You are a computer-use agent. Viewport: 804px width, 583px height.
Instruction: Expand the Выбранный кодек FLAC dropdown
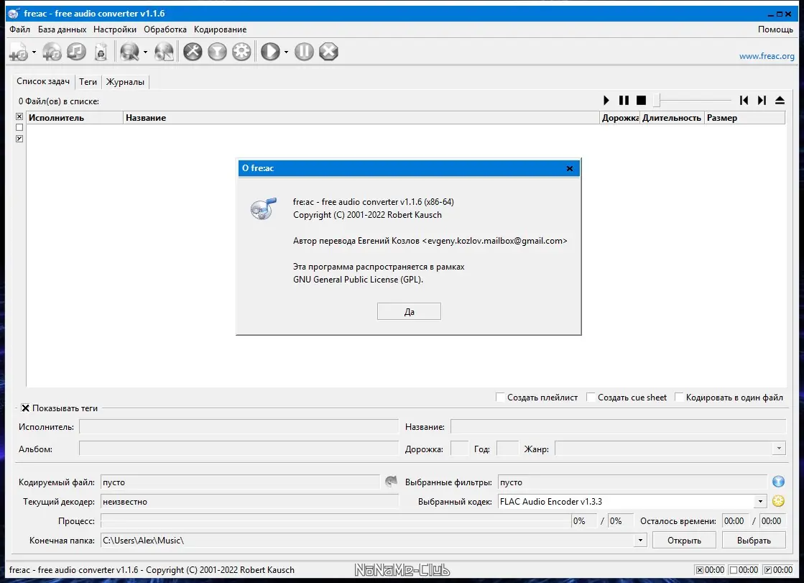click(x=760, y=501)
